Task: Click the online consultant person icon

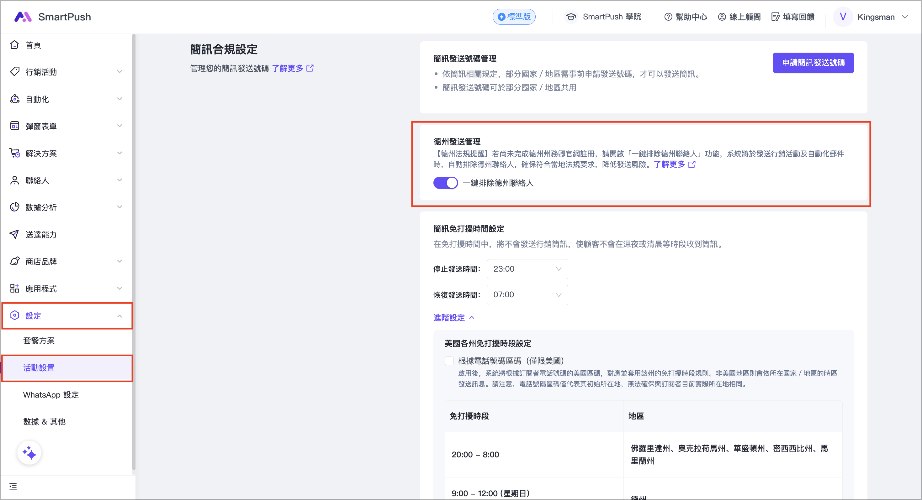Action: [722, 17]
